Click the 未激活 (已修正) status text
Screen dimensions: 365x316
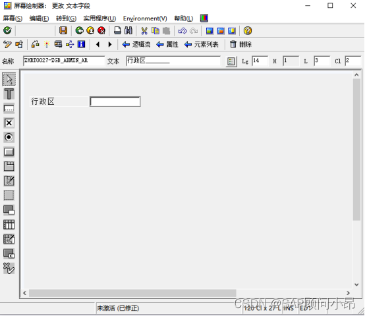tap(118, 308)
